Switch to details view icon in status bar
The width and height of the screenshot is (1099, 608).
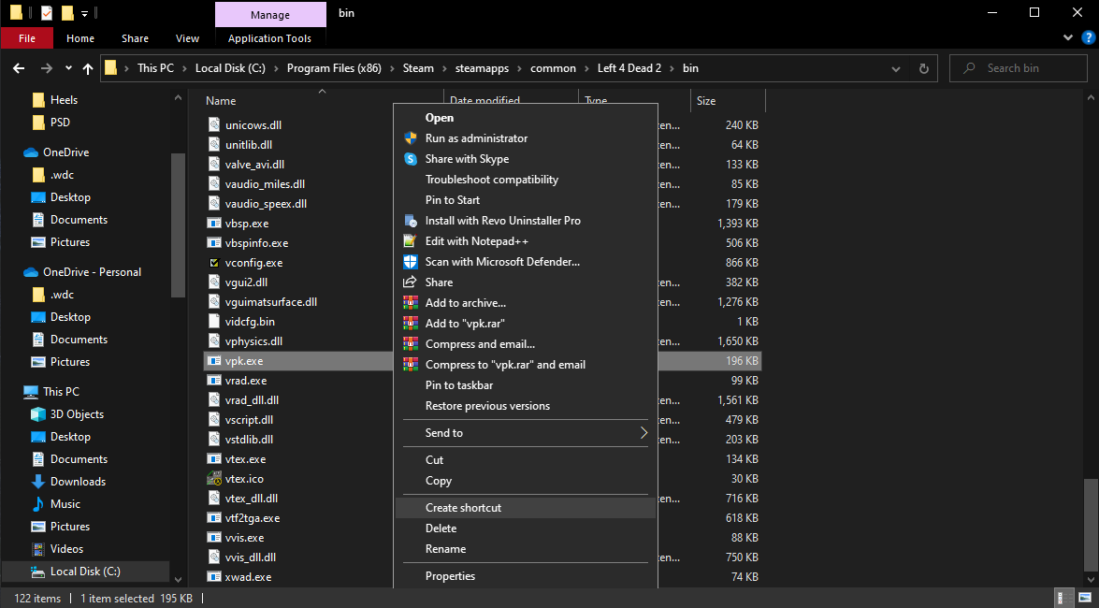pyautogui.click(x=1065, y=599)
